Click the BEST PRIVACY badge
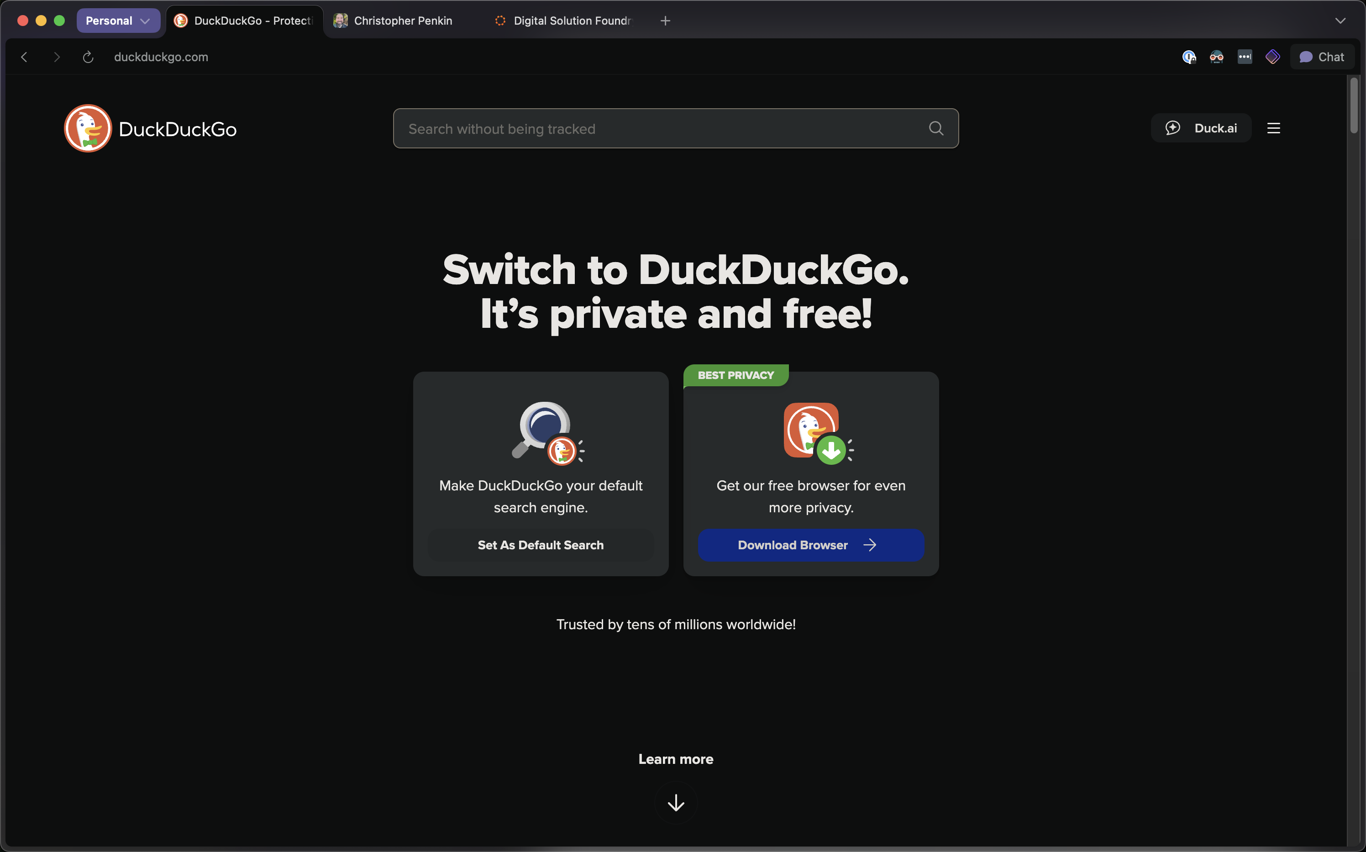The height and width of the screenshot is (852, 1366). pos(736,375)
